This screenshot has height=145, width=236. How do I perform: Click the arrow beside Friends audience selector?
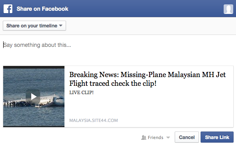pyautogui.click(x=168, y=137)
